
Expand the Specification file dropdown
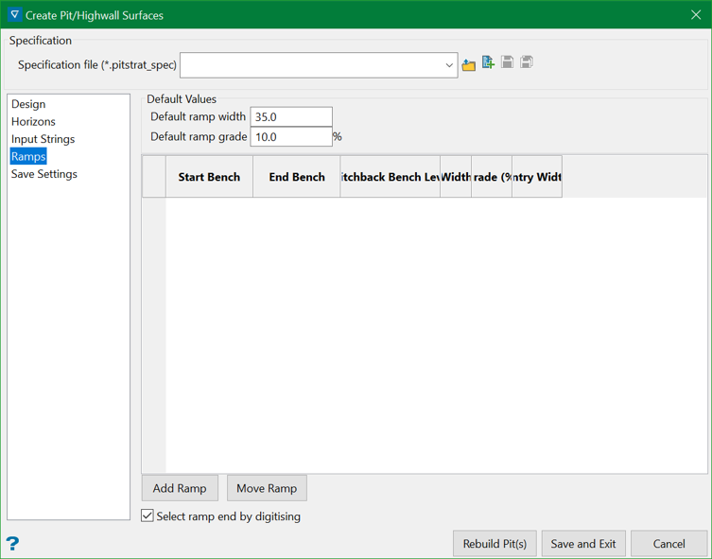pos(449,65)
